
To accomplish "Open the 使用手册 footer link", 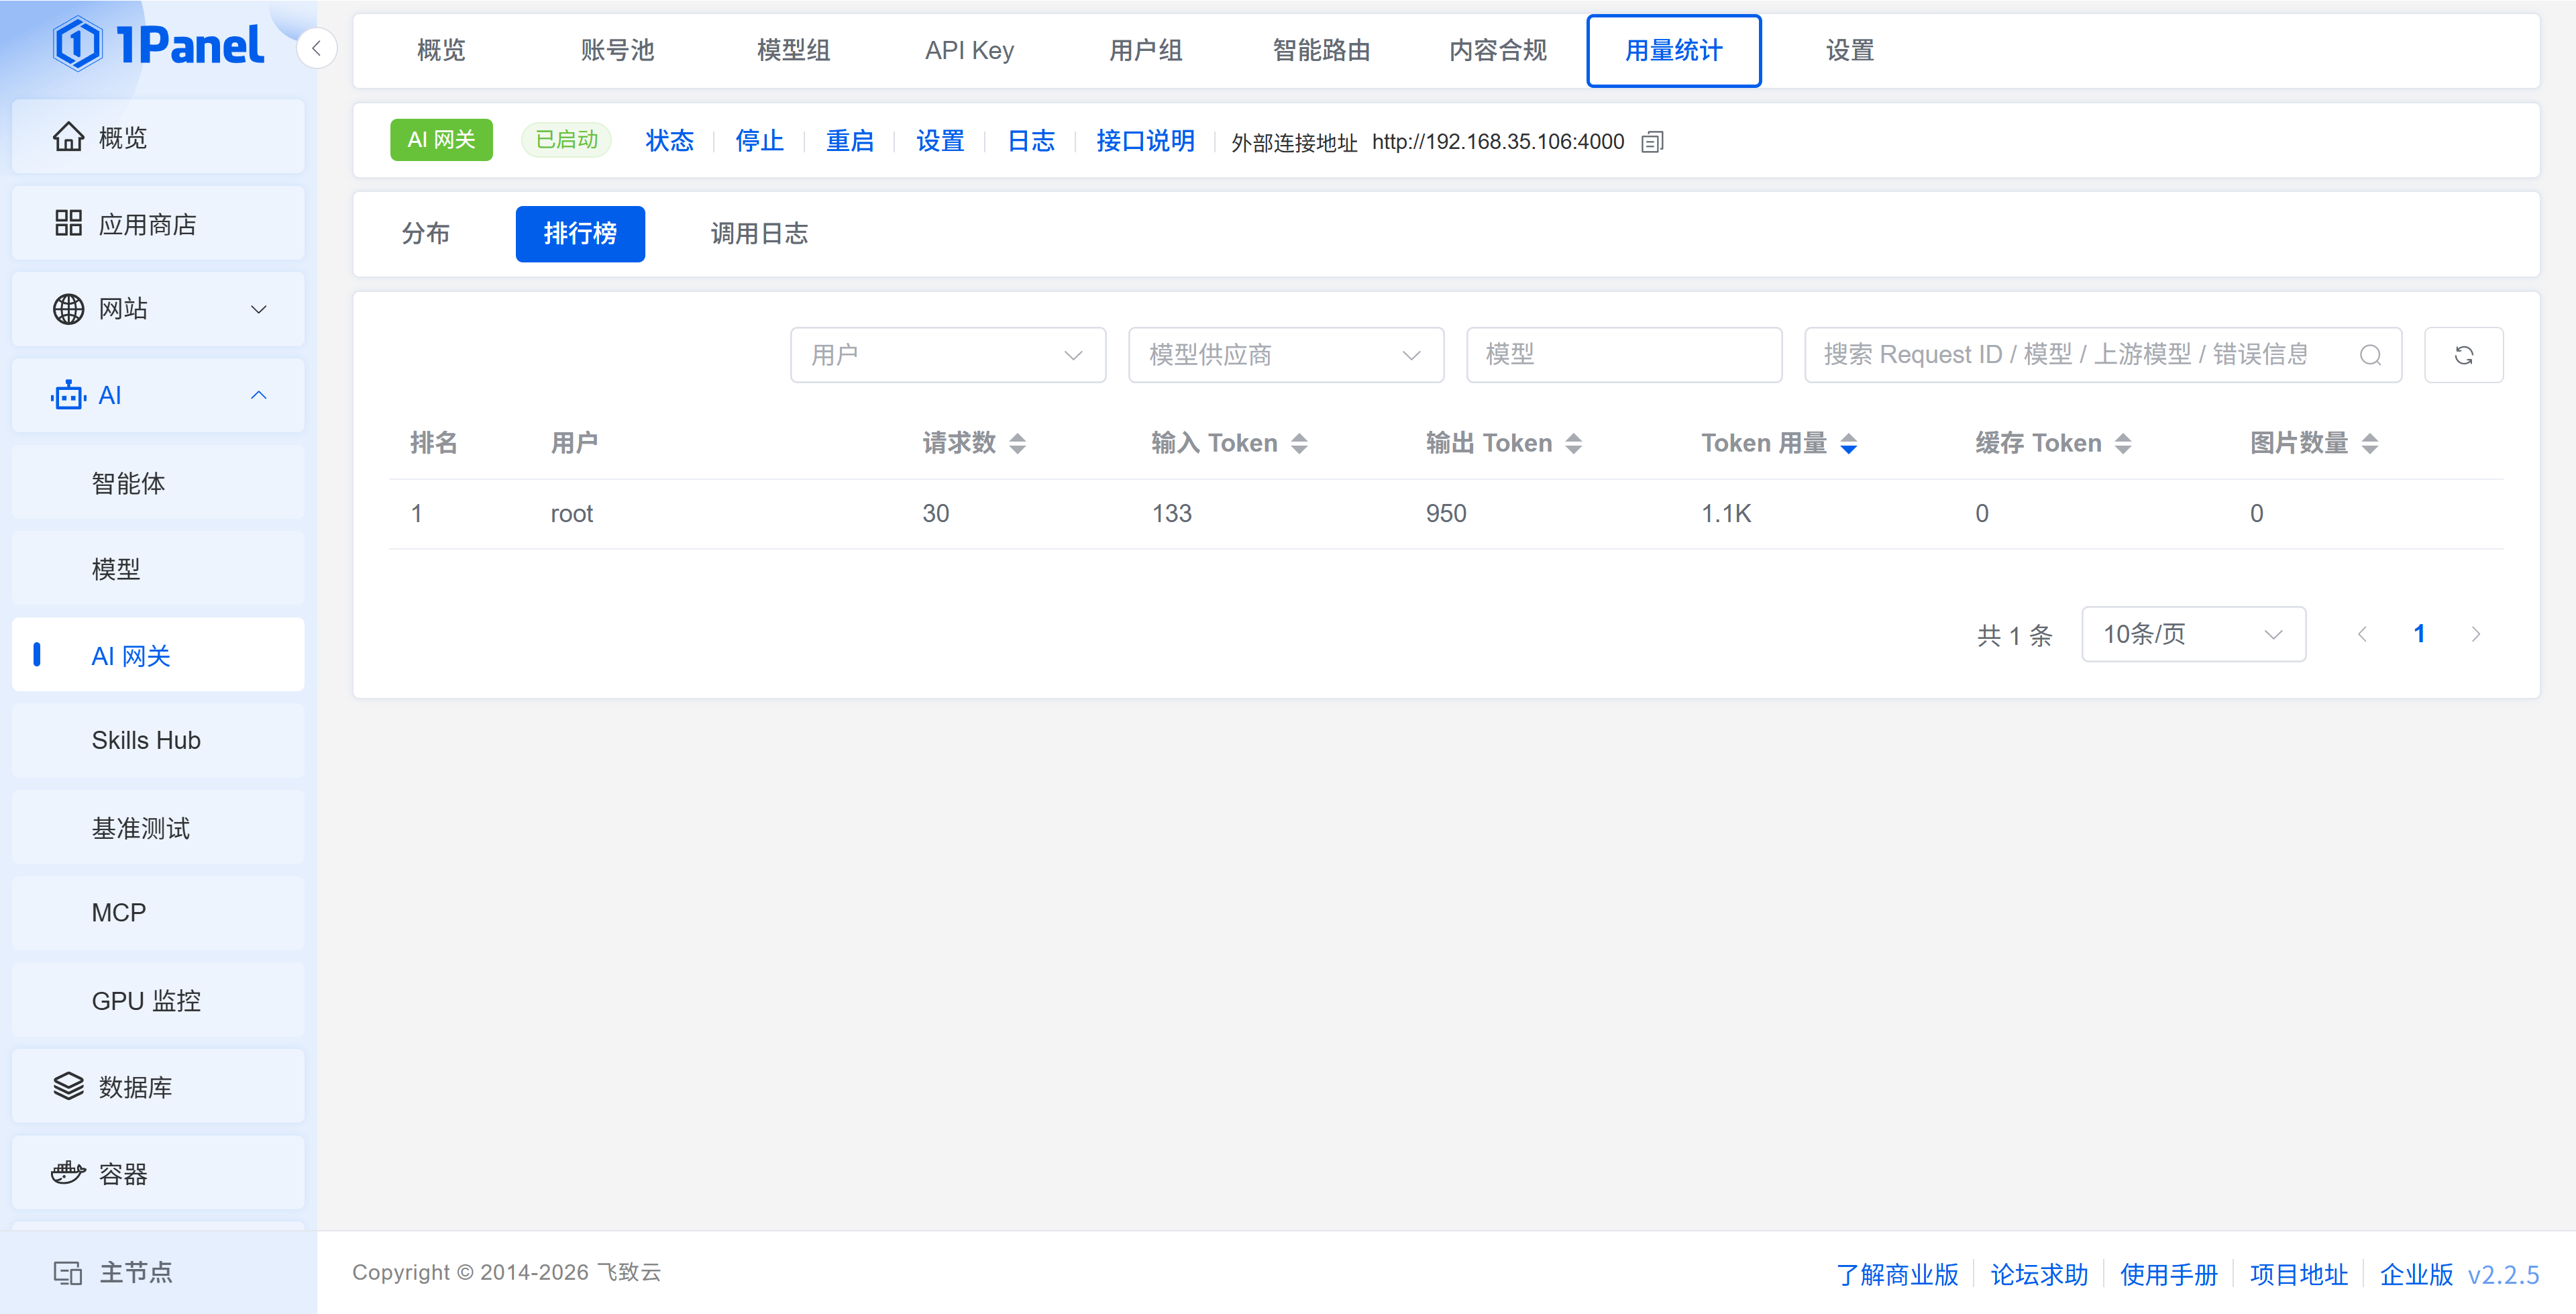I will tap(2169, 1275).
